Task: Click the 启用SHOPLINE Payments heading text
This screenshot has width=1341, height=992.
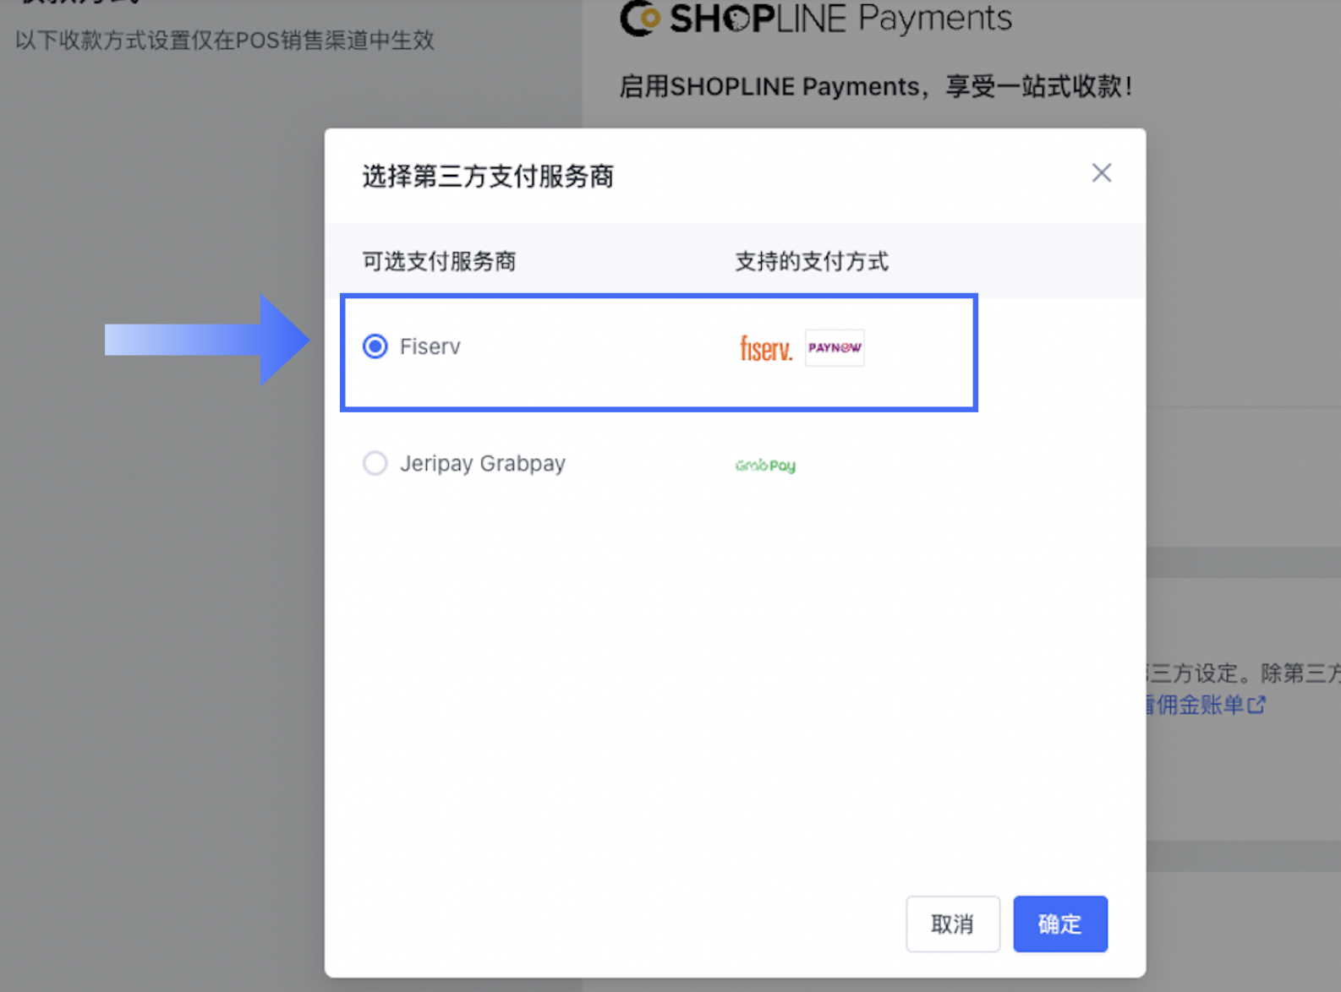Action: (876, 86)
